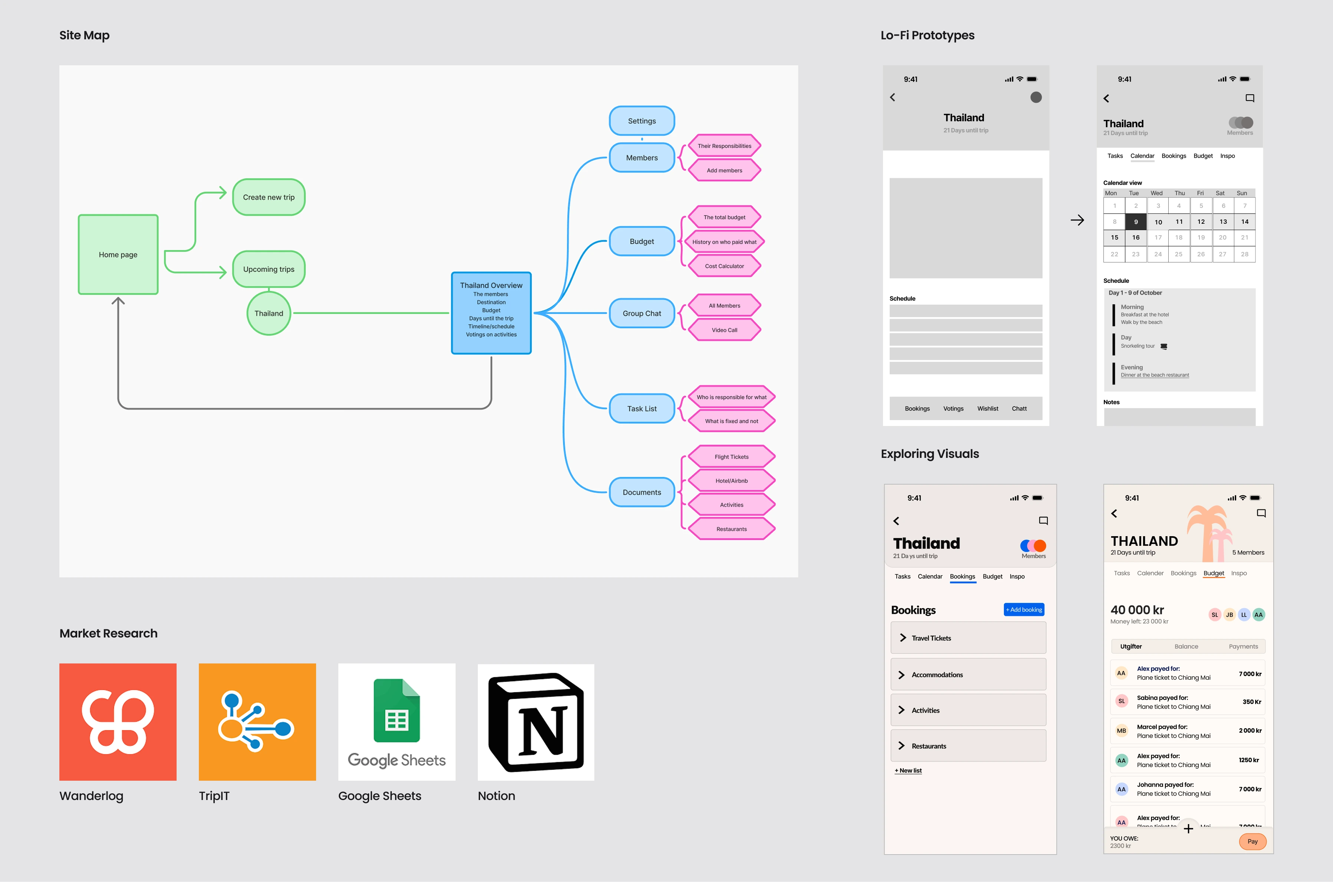Click the Notion logo icon
This screenshot has height=882, width=1333.
click(x=535, y=722)
